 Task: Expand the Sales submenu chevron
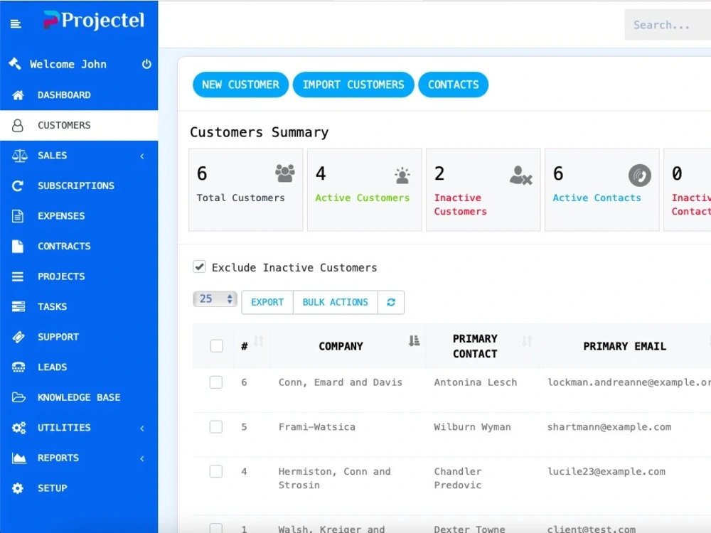142,156
